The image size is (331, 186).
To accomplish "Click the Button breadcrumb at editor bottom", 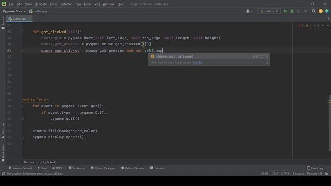I will point(29,162).
